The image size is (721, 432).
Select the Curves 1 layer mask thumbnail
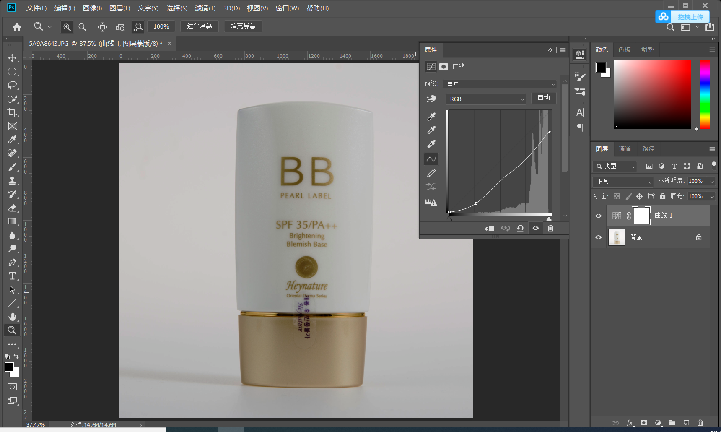tap(641, 216)
